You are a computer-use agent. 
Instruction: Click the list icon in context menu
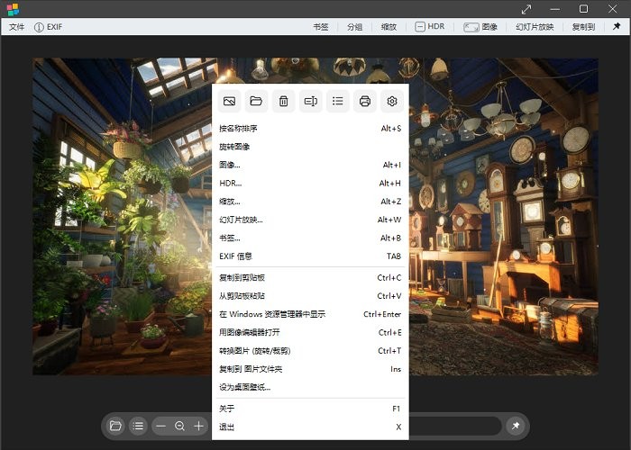click(338, 101)
